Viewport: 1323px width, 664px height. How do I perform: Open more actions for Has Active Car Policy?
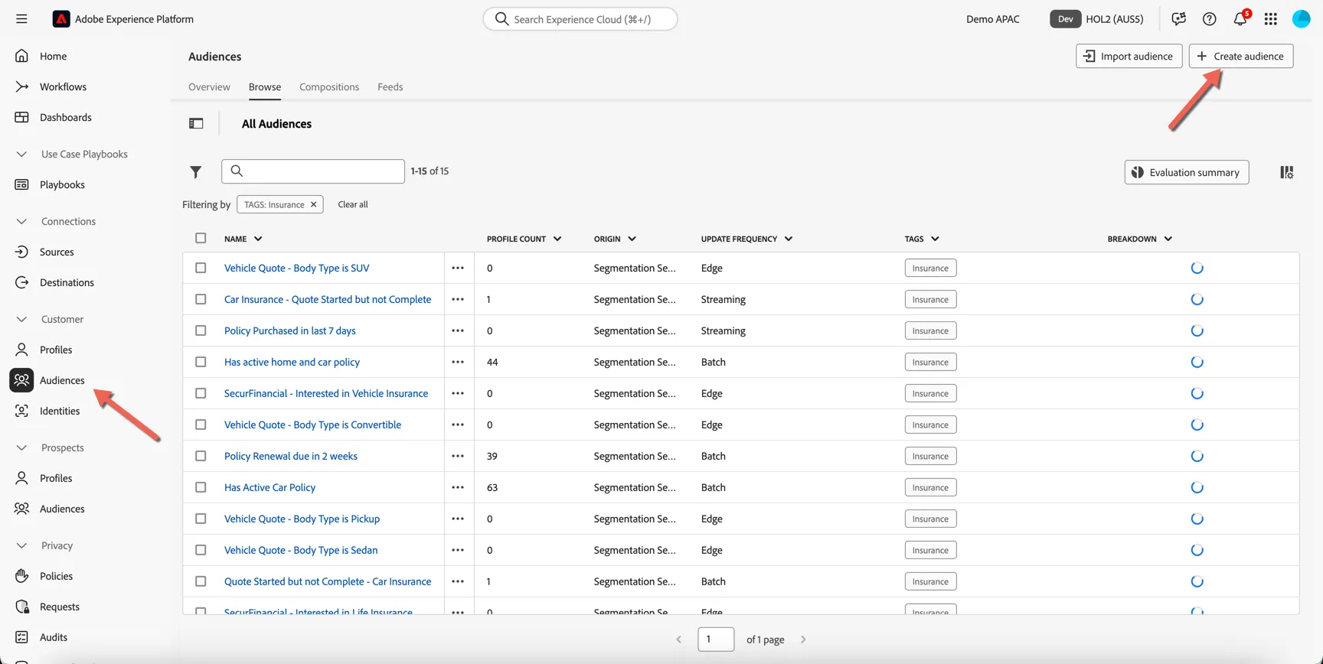458,487
